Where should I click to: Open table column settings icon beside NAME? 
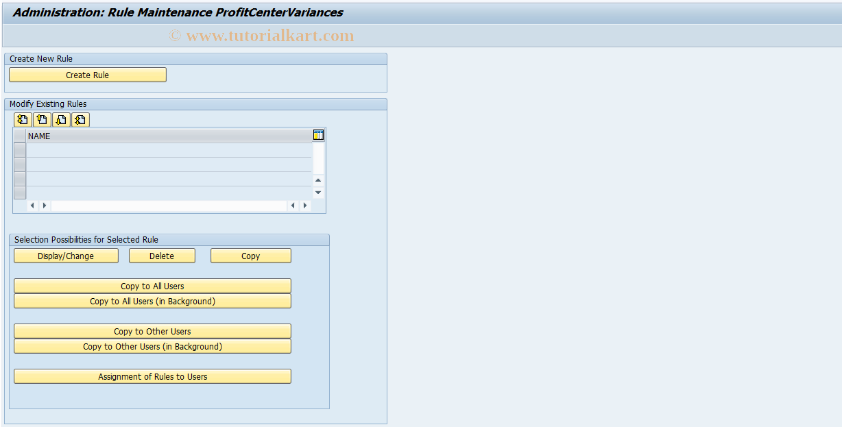click(x=318, y=135)
